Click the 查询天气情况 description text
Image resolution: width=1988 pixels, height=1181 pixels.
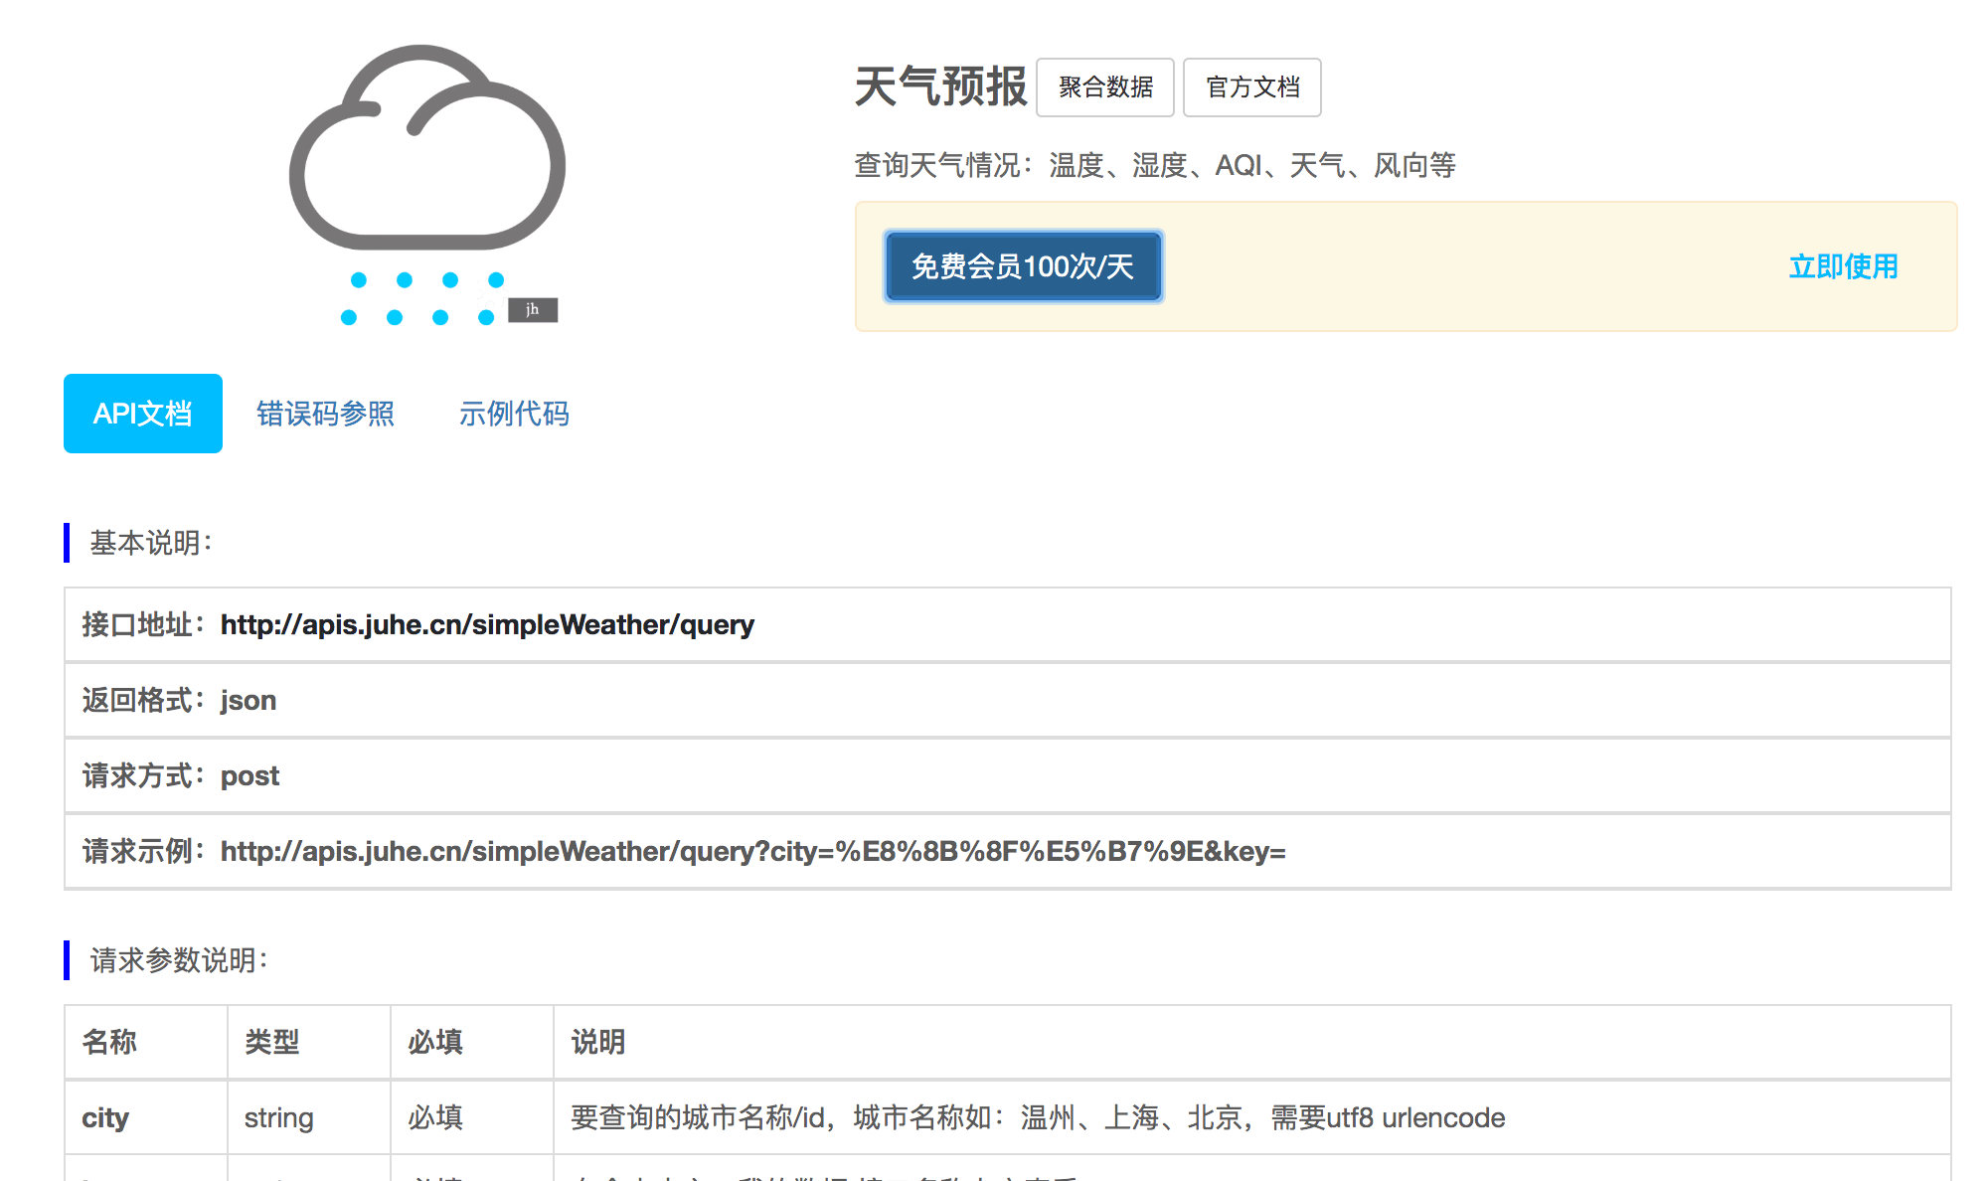[x=1155, y=165]
